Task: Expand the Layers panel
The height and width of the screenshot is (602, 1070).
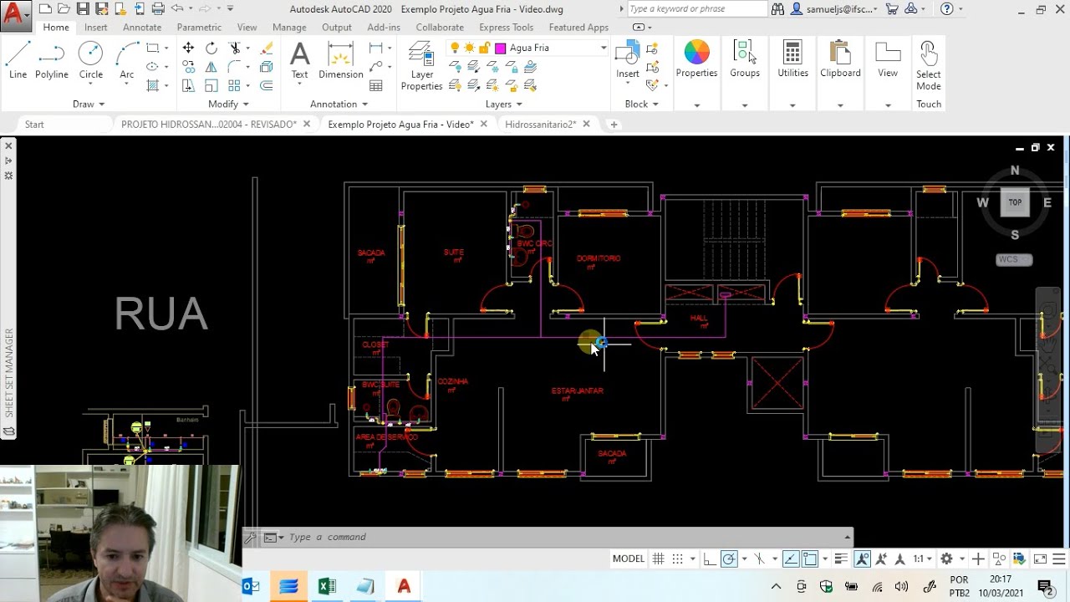Action: click(504, 104)
